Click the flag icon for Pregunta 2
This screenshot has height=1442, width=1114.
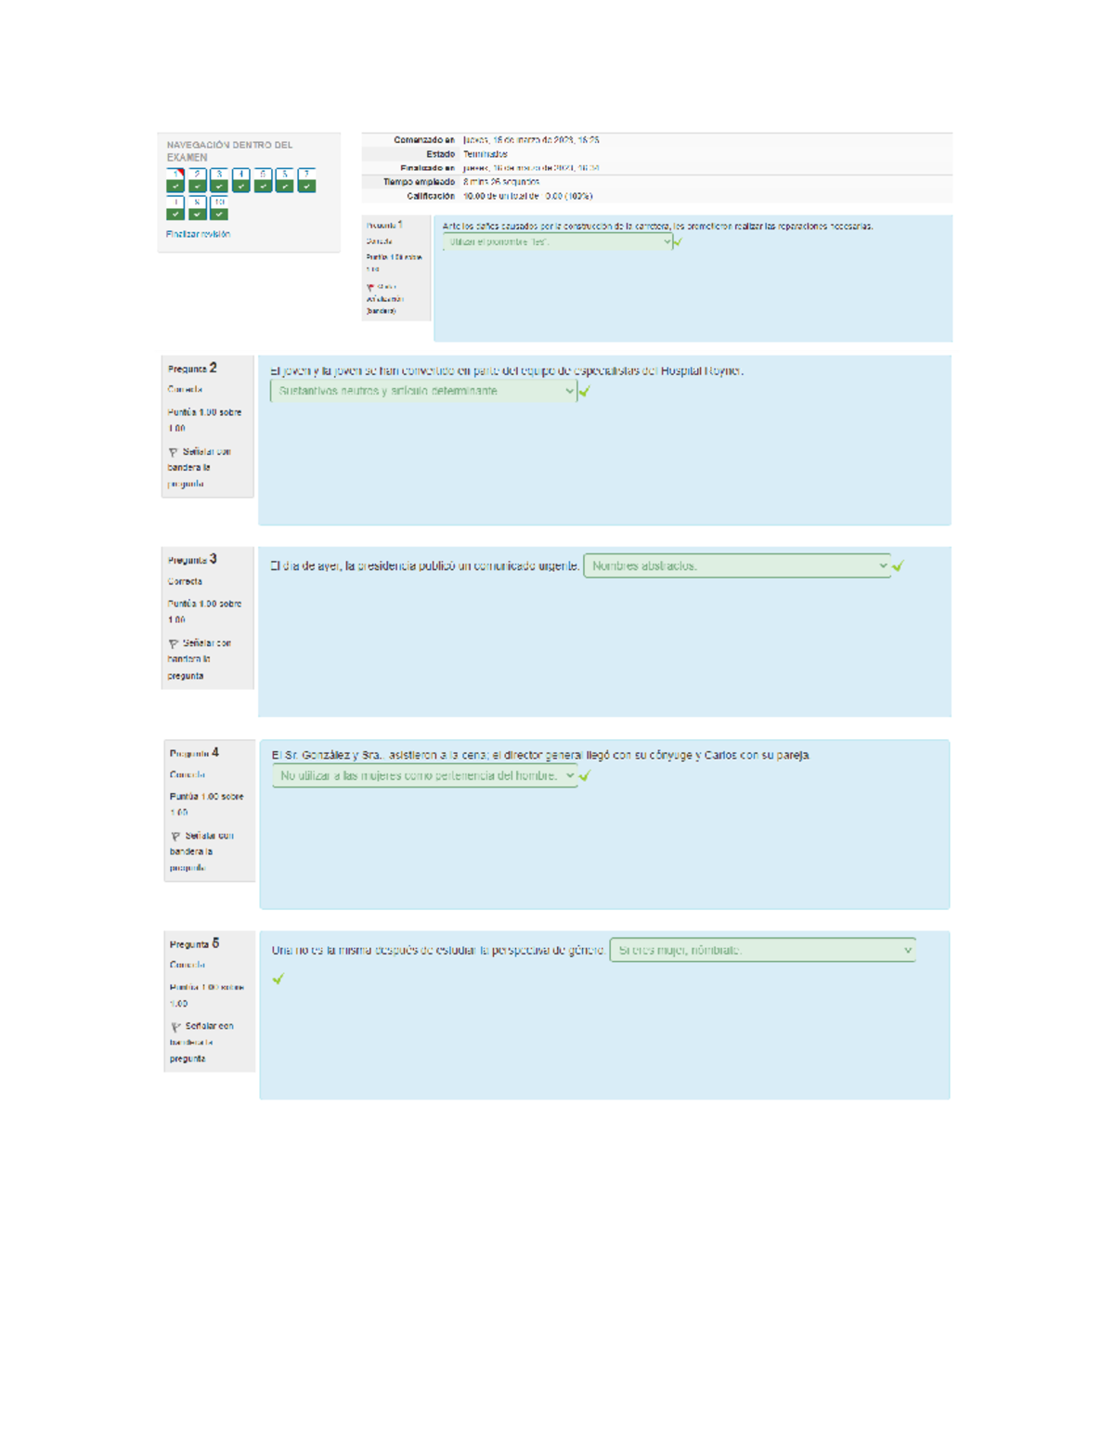coord(174,452)
